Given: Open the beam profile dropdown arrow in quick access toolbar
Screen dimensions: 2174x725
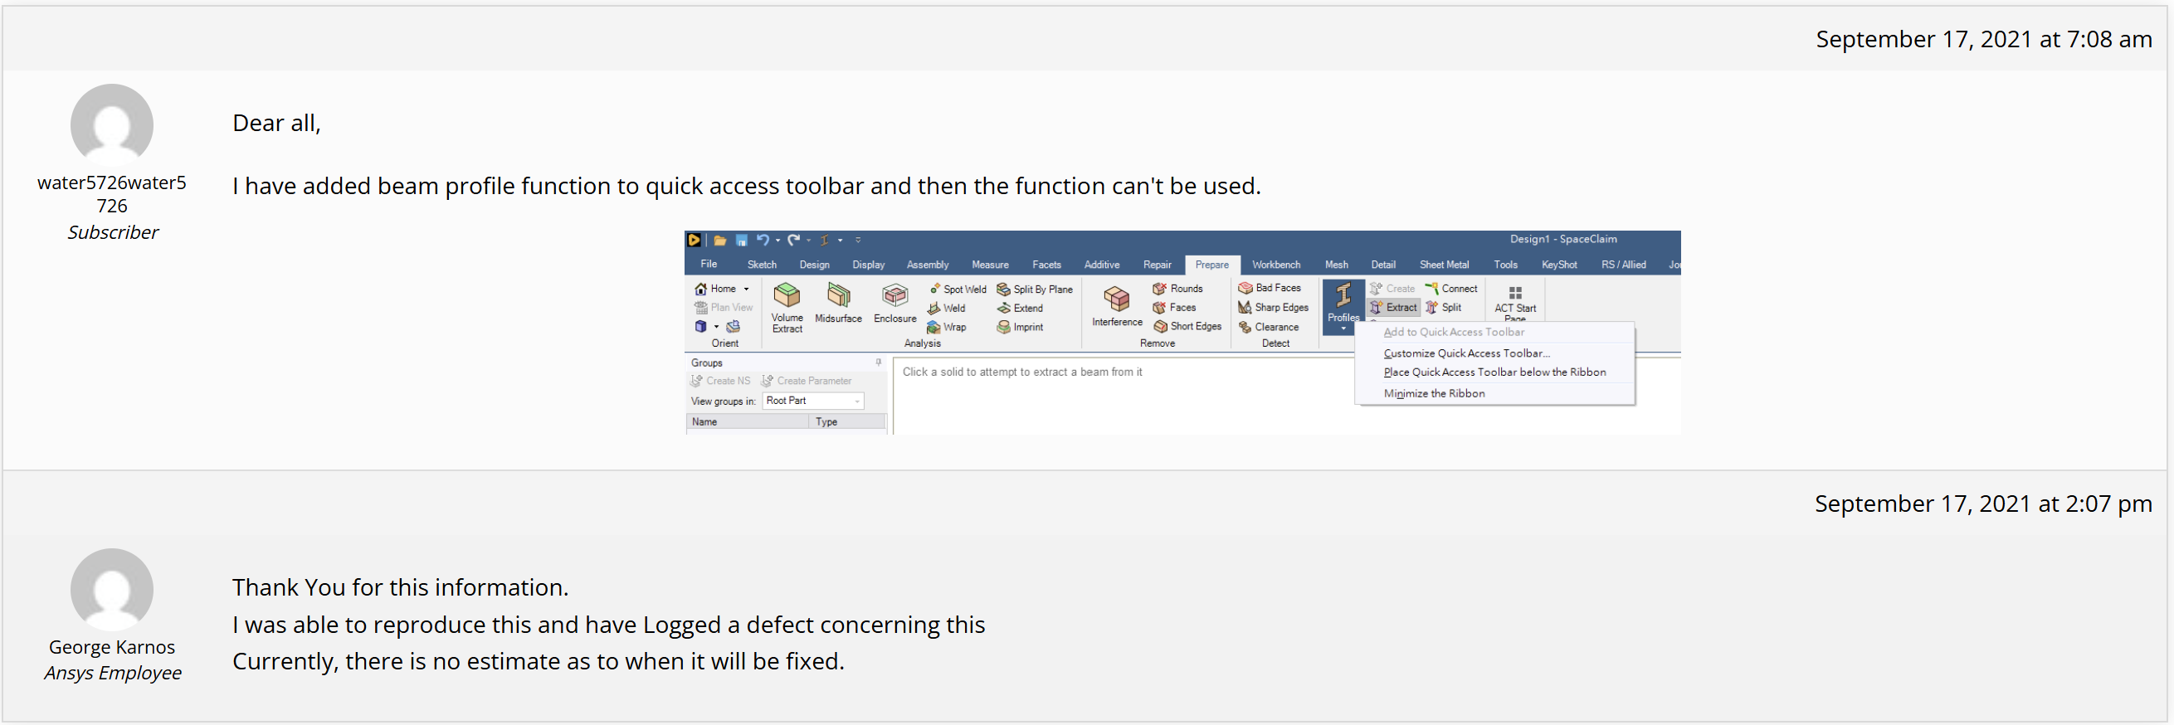Looking at the screenshot, I should (x=840, y=241).
